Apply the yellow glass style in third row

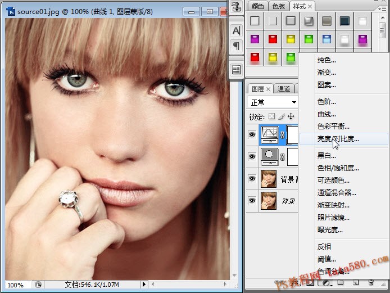(273, 57)
